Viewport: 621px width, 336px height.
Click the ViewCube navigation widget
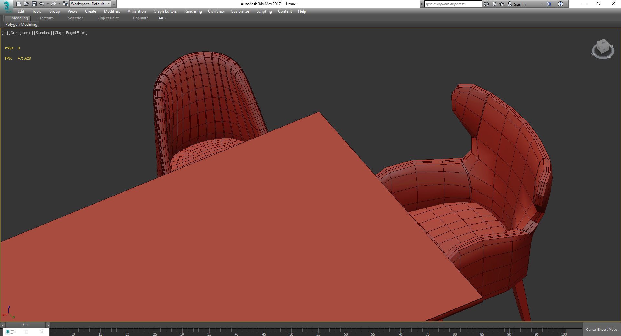pos(603,49)
